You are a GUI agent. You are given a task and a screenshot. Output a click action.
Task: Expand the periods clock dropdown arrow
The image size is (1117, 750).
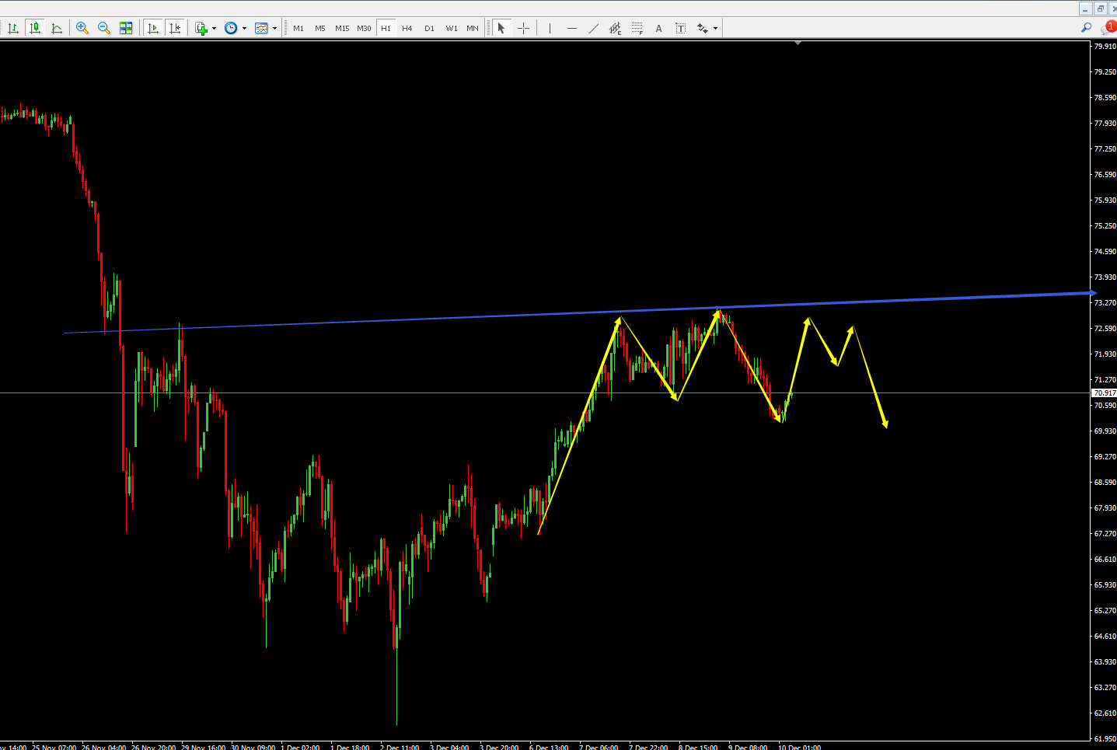(244, 28)
